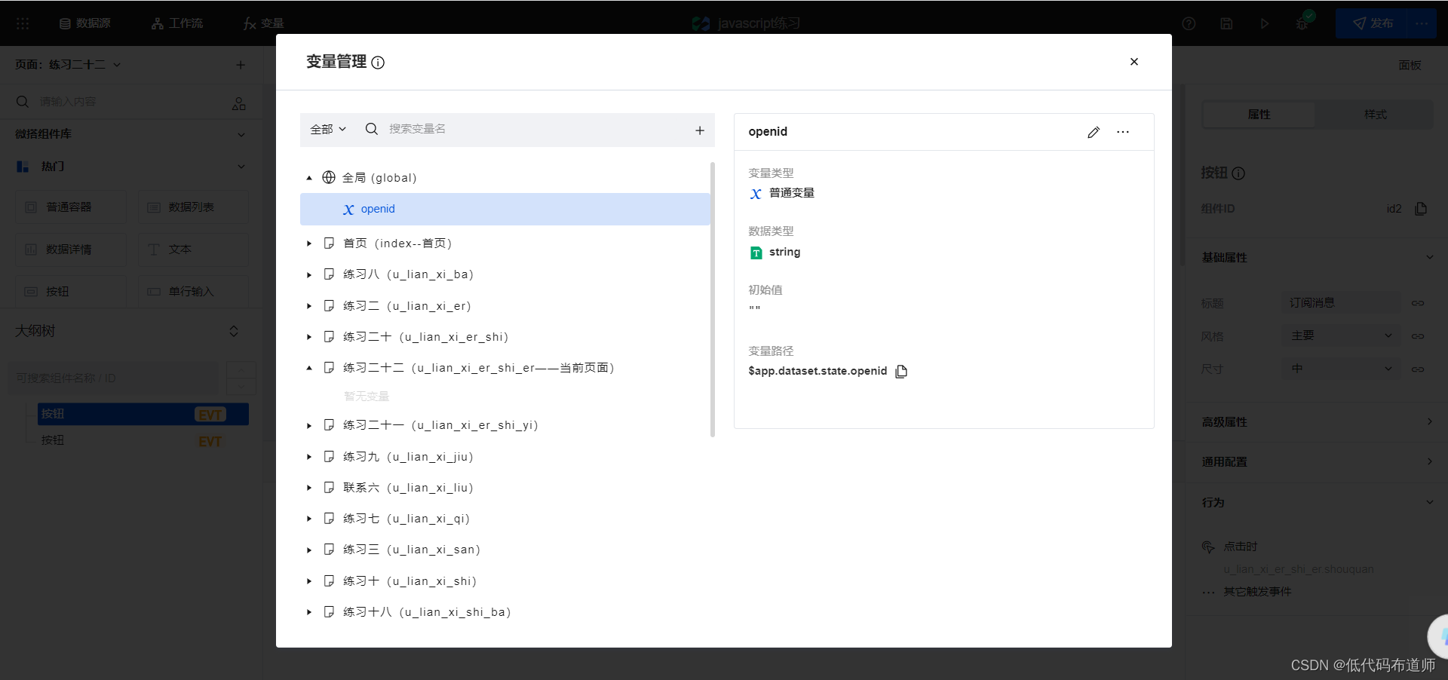This screenshot has height=680, width=1448.
Task: Toggle the 大纲树 expand arrows
Action: point(234,331)
